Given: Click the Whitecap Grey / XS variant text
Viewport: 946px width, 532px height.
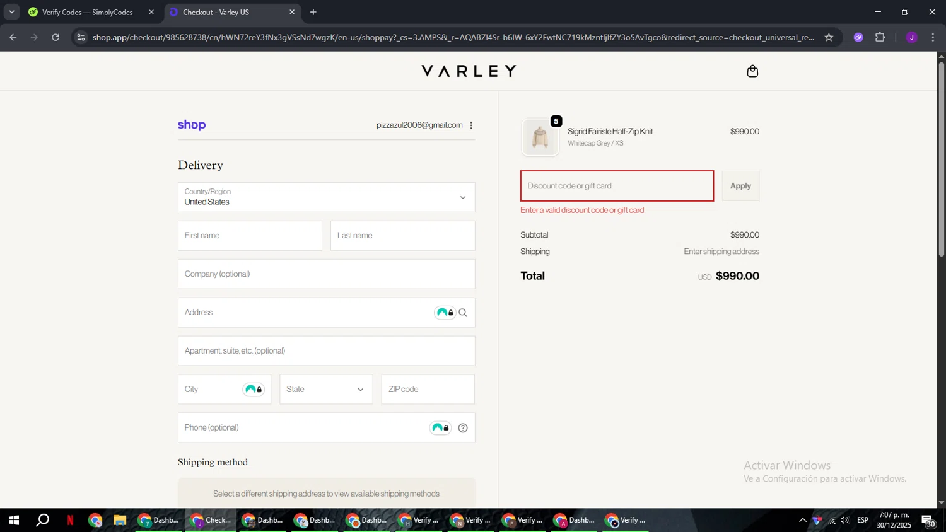Looking at the screenshot, I should click(x=595, y=143).
